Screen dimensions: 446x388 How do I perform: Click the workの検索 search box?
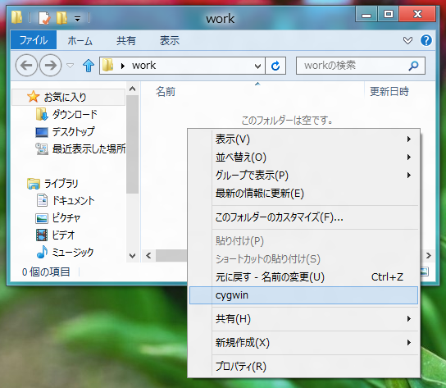pyautogui.click(x=361, y=66)
